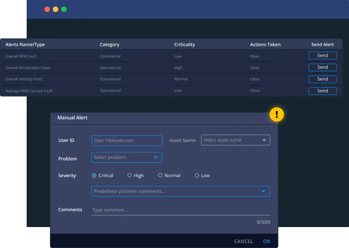The image size is (349, 248).
Task: Select High severity radio button
Action: (x=130, y=176)
